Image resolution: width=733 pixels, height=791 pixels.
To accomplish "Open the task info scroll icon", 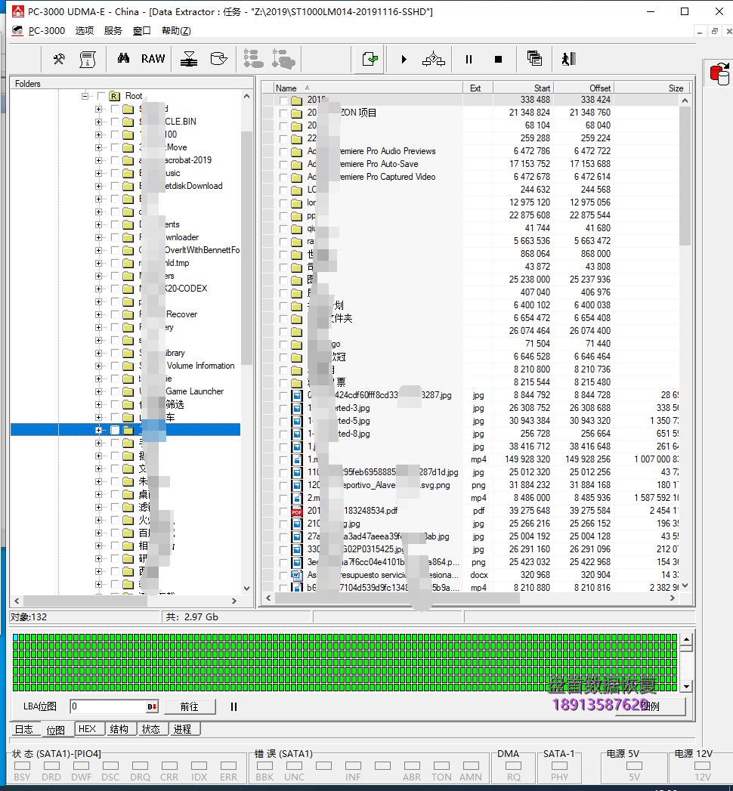I will pos(88,59).
